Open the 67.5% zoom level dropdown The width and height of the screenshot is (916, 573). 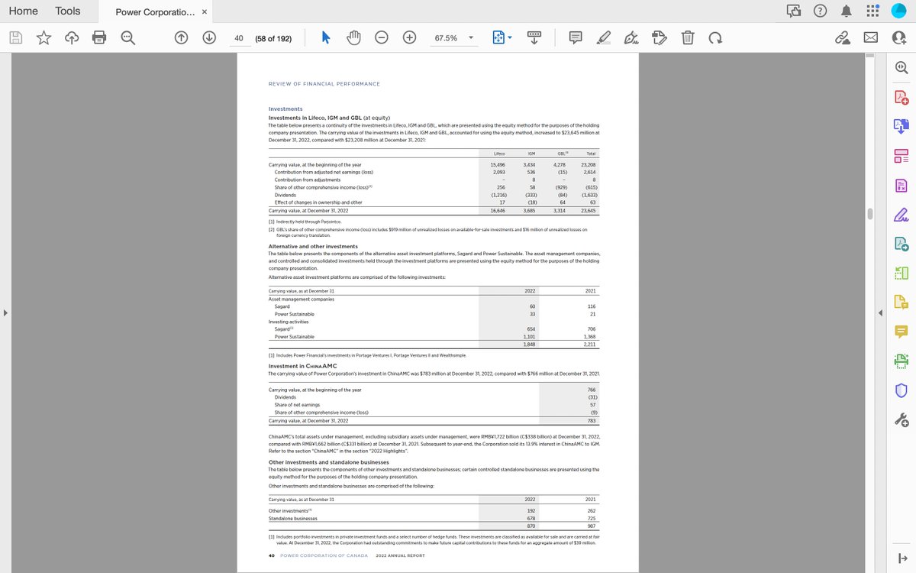(x=454, y=37)
